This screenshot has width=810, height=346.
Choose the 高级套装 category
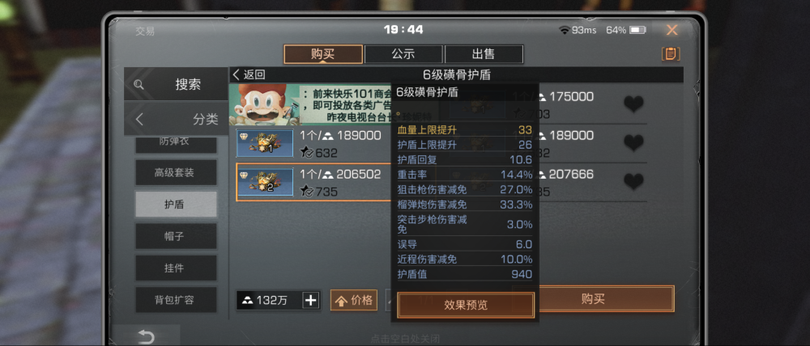[x=176, y=173]
